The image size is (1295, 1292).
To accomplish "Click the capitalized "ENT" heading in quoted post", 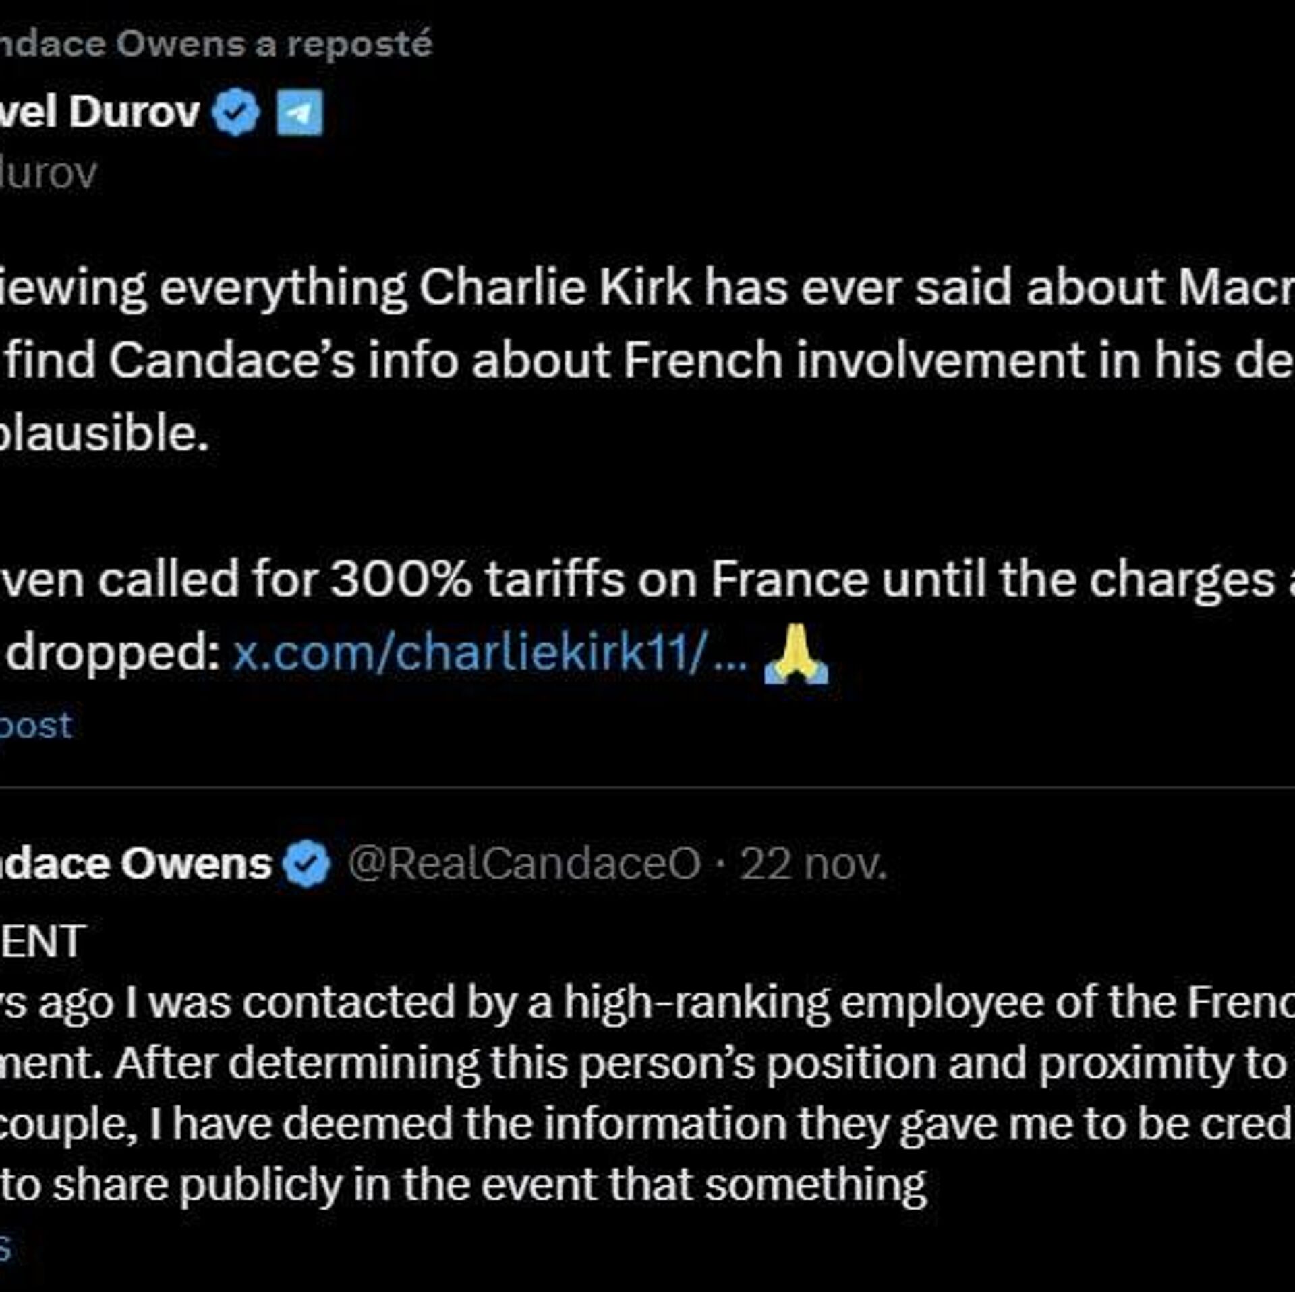I will click(43, 941).
